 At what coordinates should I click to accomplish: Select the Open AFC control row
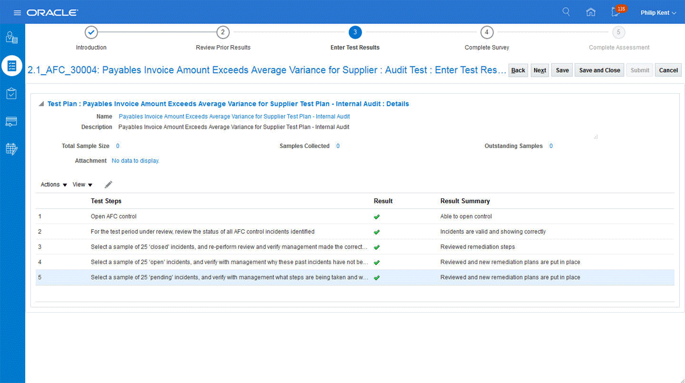[x=229, y=217]
